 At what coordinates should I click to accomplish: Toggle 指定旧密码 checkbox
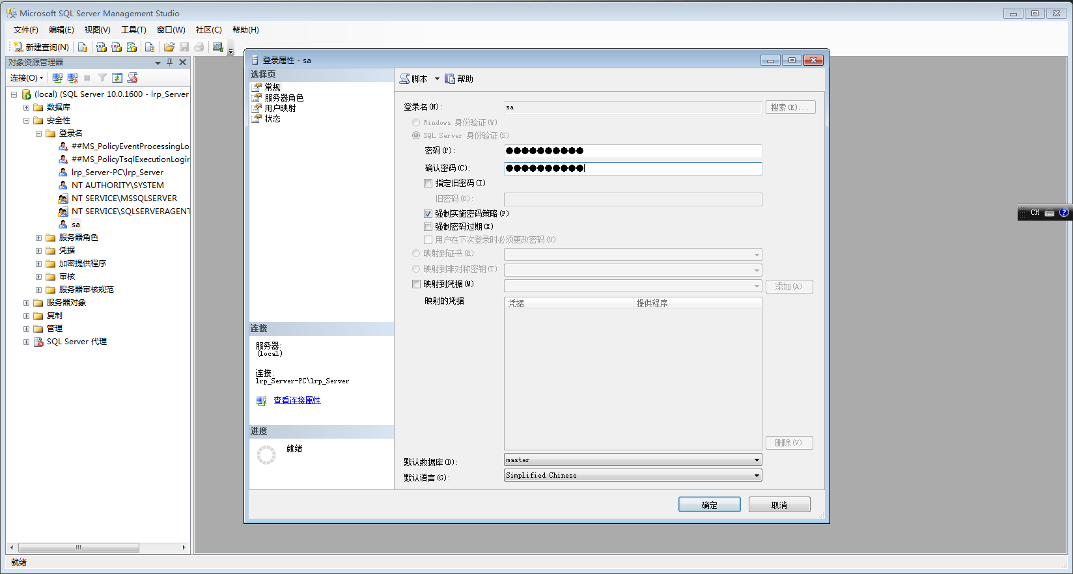coord(428,184)
